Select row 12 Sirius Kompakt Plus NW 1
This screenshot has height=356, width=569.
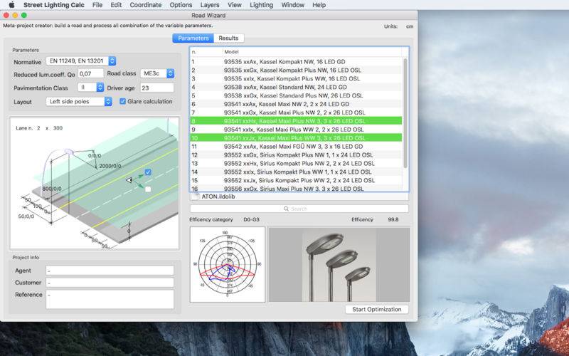296,155
